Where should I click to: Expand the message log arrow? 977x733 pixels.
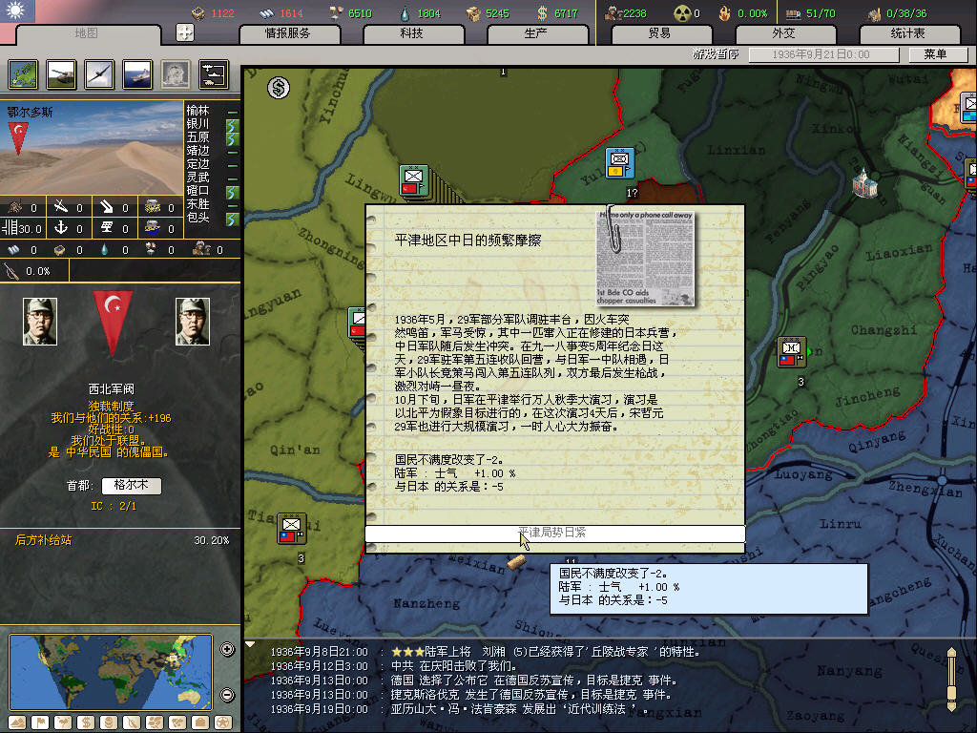point(251,645)
